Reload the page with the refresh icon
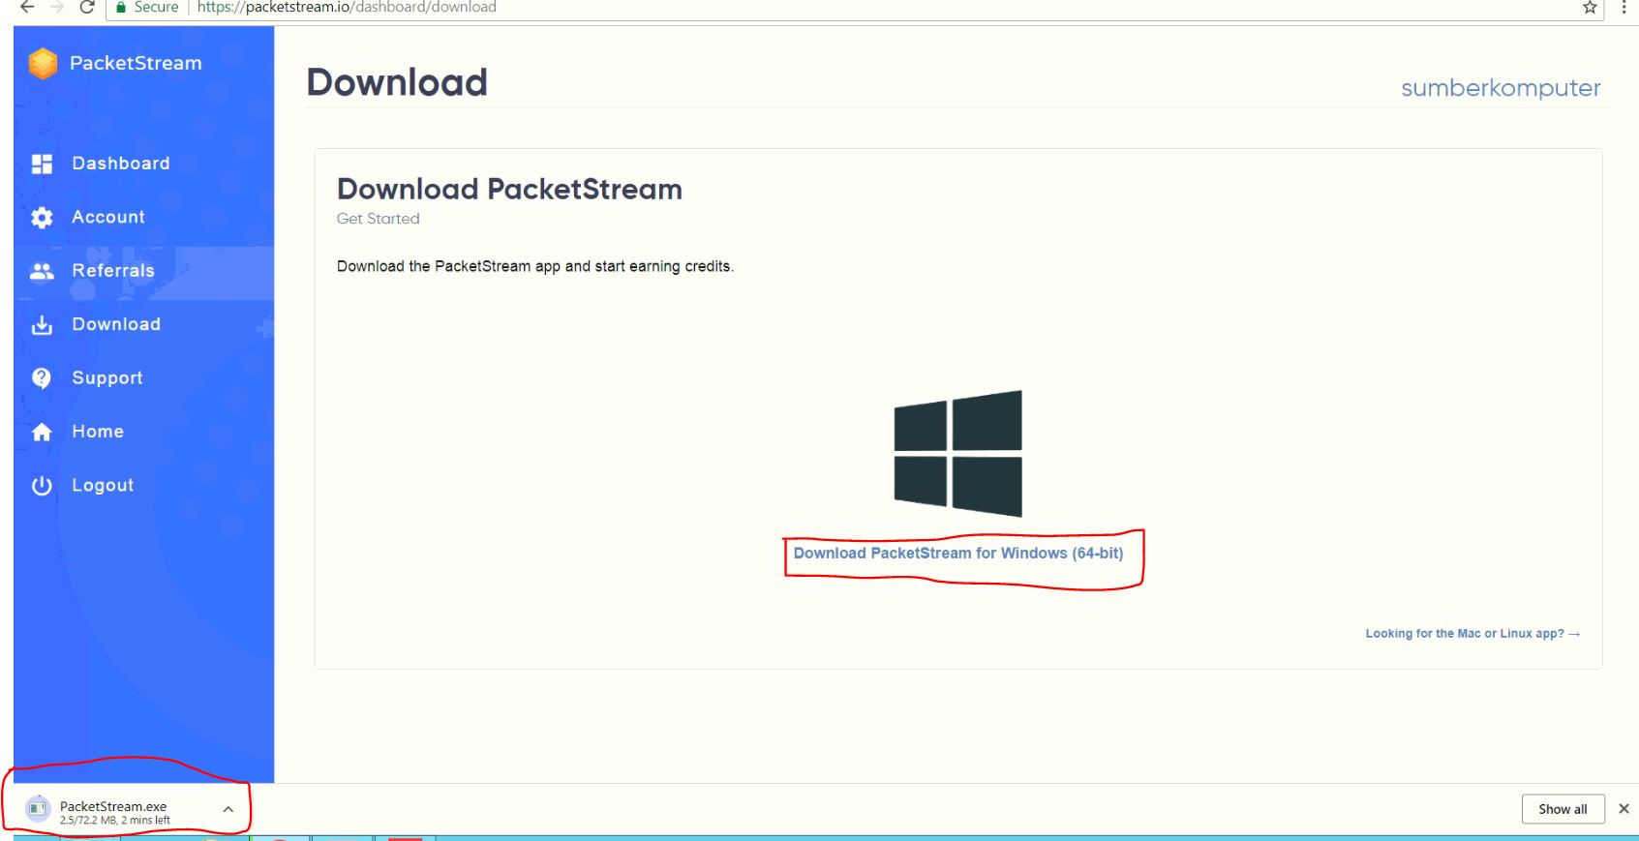The height and width of the screenshot is (841, 1639). (x=87, y=7)
